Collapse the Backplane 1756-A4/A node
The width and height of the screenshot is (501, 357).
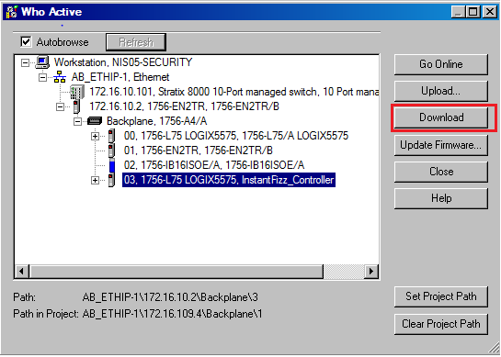(77, 121)
